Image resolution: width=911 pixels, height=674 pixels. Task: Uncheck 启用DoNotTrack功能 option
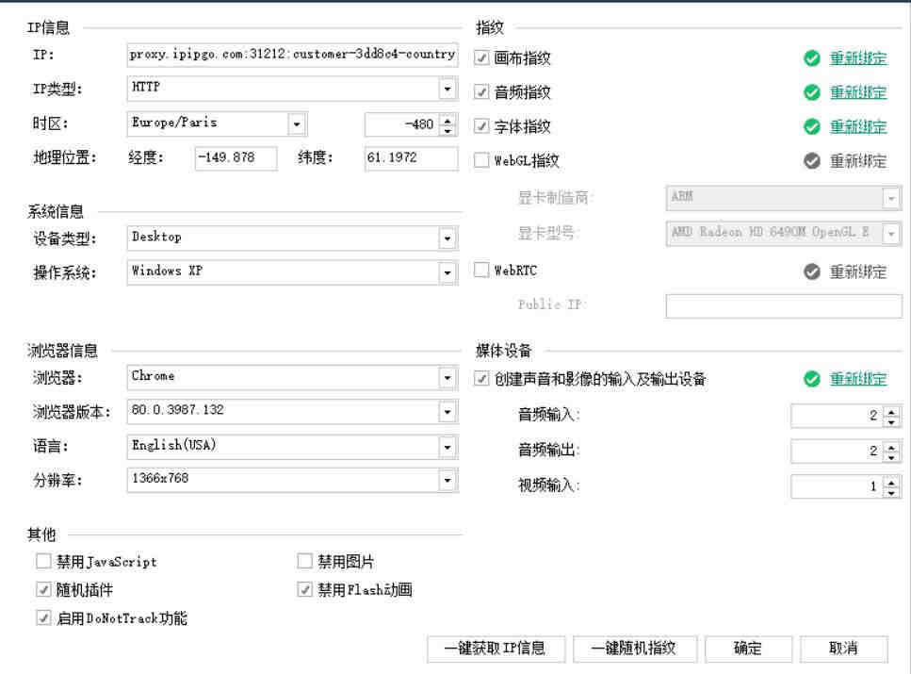43,617
